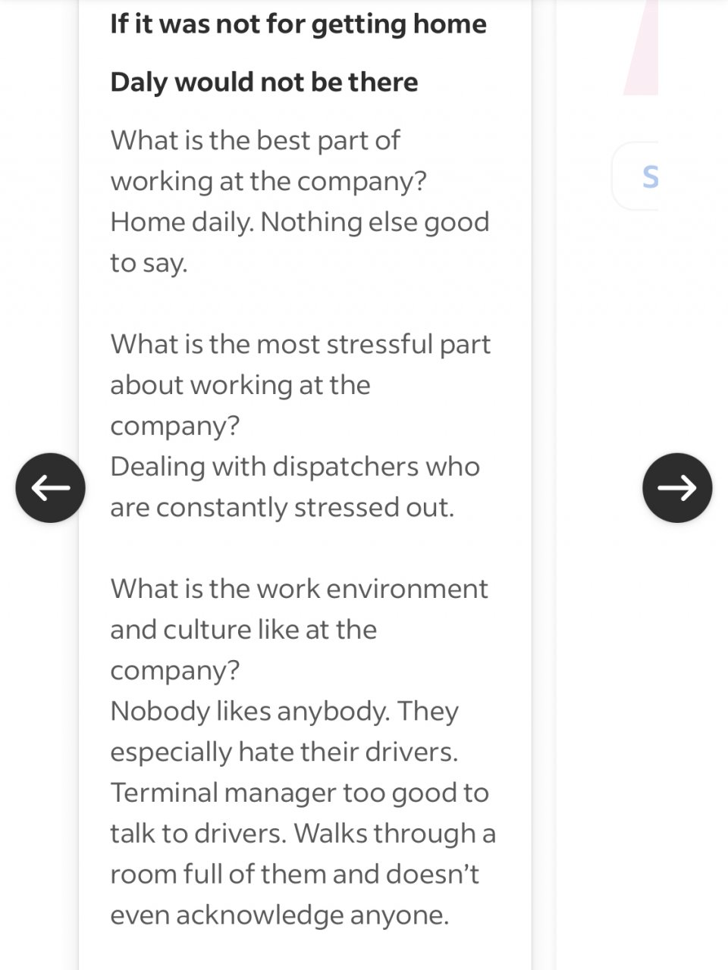Viewport: 728px width, 970px height.
Task: Click the question about the best part of working
Action: pyautogui.click(x=267, y=160)
